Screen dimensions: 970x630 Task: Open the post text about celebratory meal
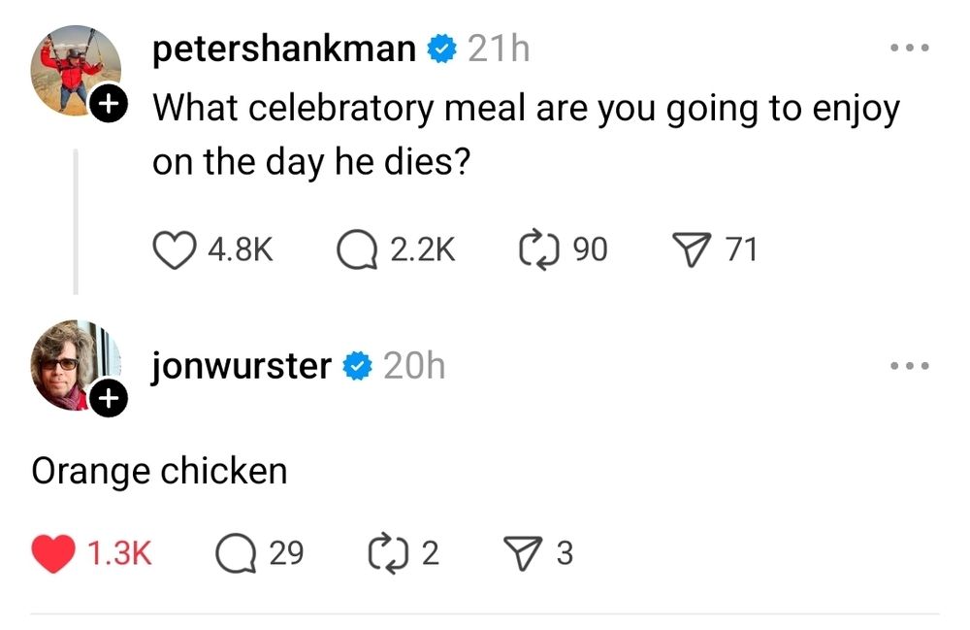point(525,134)
